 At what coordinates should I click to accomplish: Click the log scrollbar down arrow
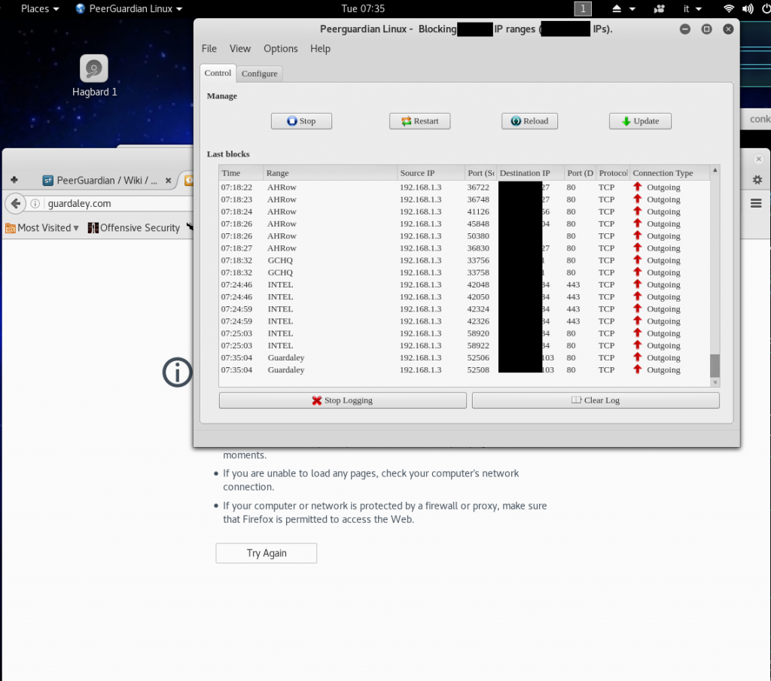[715, 382]
